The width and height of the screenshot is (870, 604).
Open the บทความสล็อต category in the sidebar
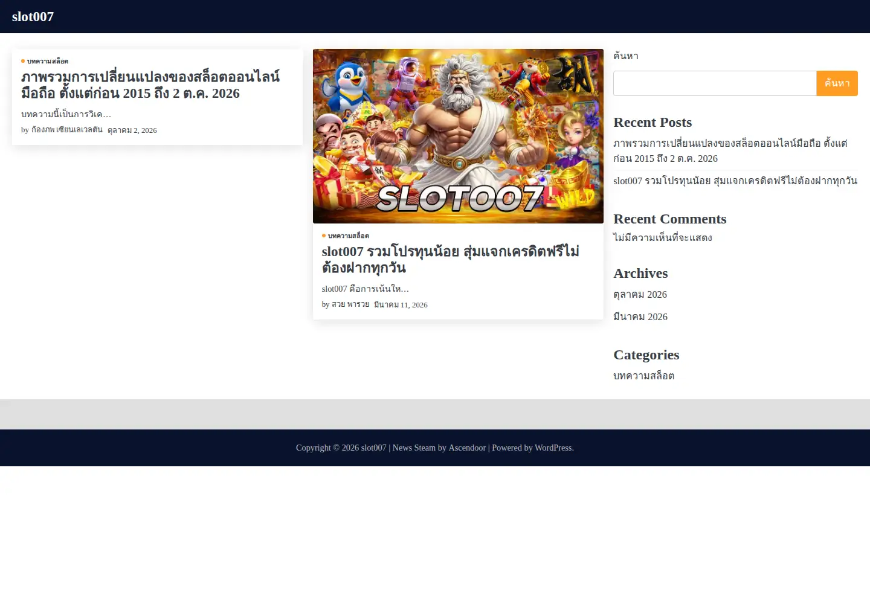click(644, 376)
